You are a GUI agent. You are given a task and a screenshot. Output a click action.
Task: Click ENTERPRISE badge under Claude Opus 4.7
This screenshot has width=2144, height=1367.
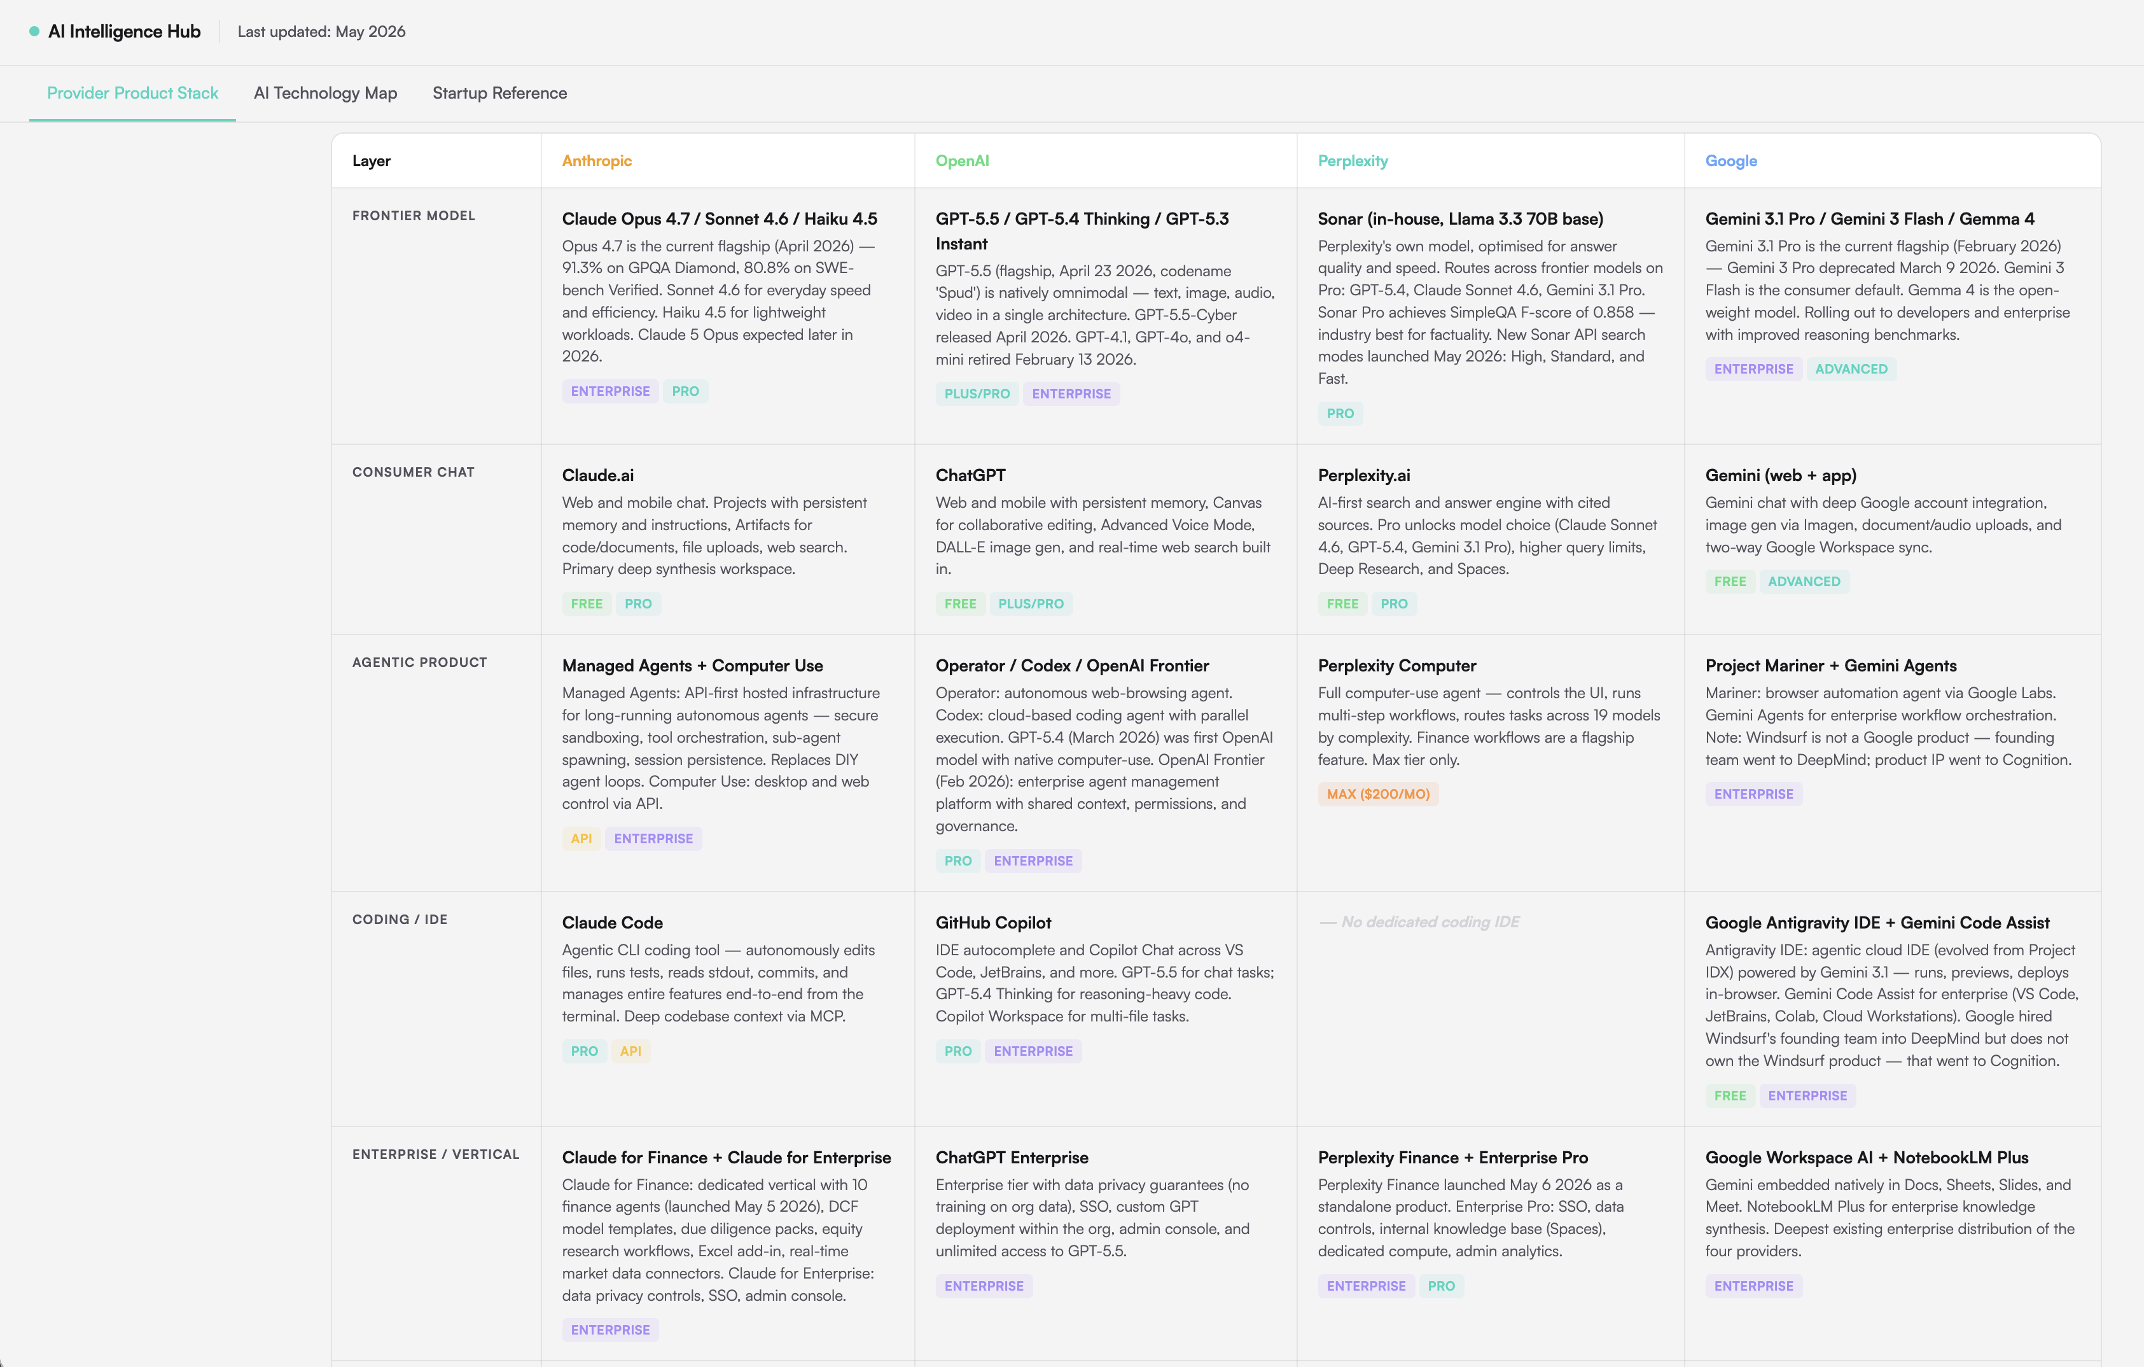tap(610, 391)
